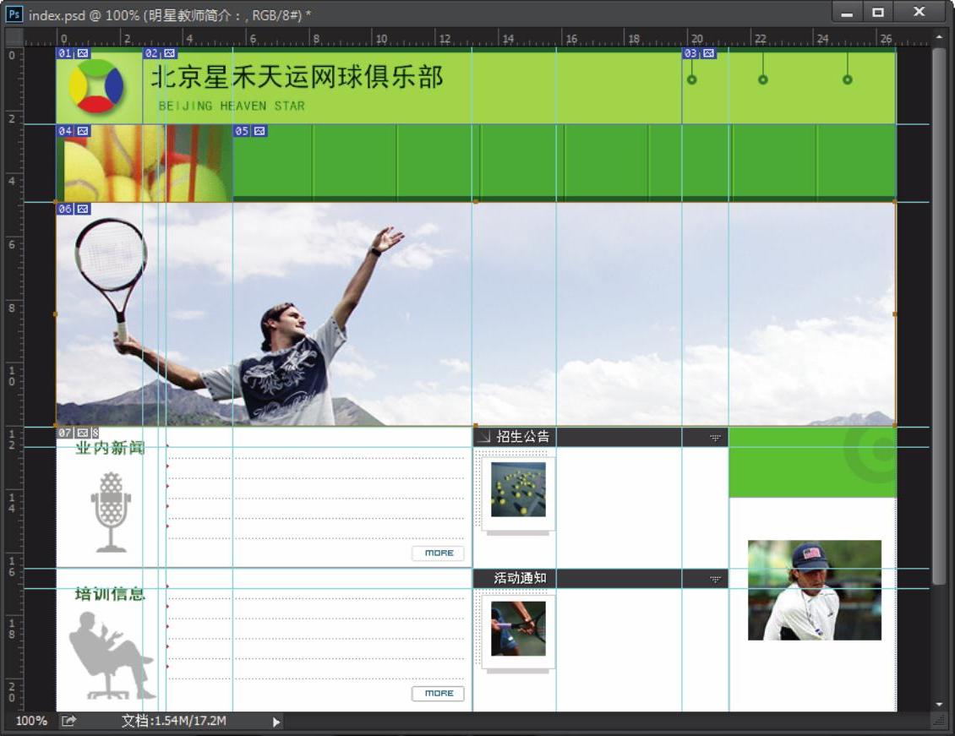Click MORE button in 培训信息 section
The height and width of the screenshot is (736, 955).
pos(438,693)
